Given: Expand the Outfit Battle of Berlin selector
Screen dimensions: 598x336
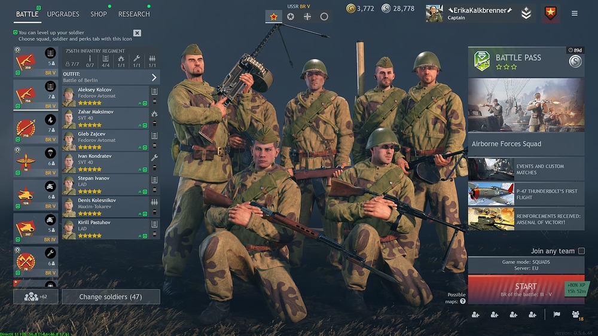Looking at the screenshot, I should (111, 77).
